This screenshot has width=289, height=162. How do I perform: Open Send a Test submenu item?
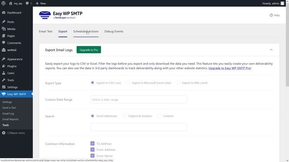click(x=9, y=108)
